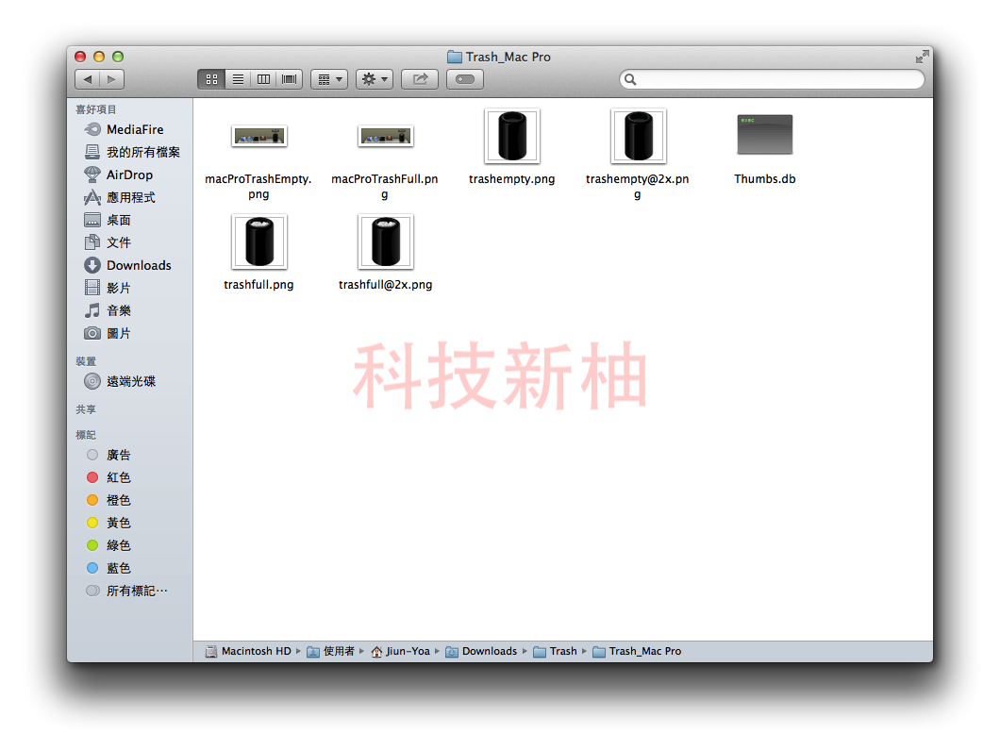Click Macintosh HD in the path bar
This screenshot has height=750, width=1000.
(x=248, y=651)
